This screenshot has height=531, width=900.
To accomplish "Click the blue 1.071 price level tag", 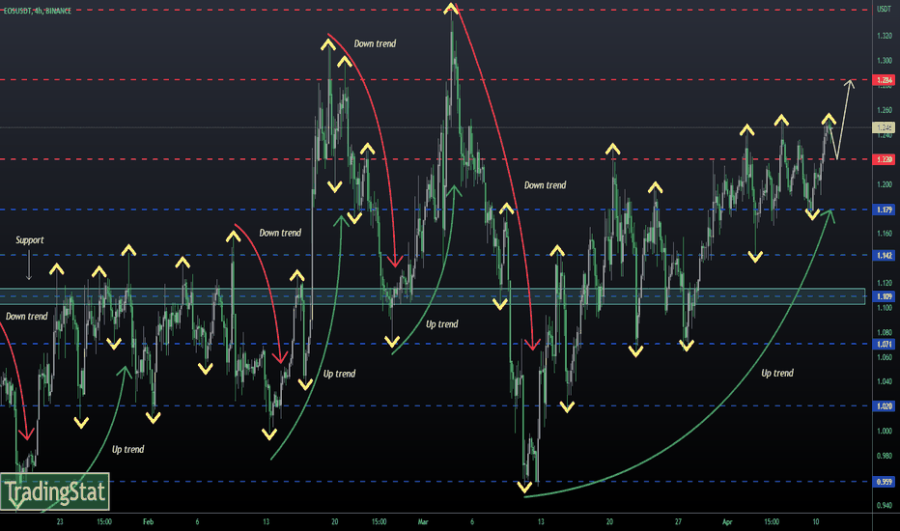I will coord(884,344).
